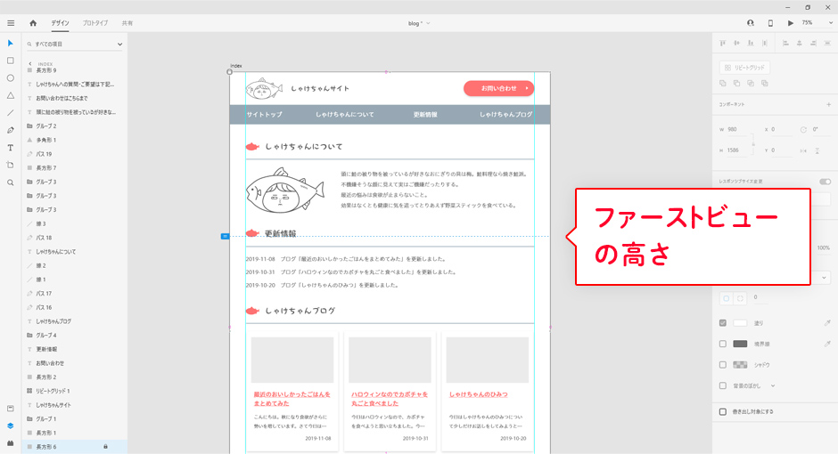
Task: Enable the 境界線 border checkbox
Action: coord(723,344)
